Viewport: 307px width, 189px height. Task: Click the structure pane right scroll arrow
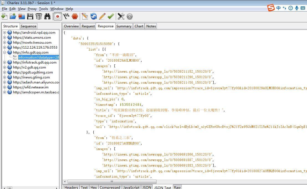(57, 188)
